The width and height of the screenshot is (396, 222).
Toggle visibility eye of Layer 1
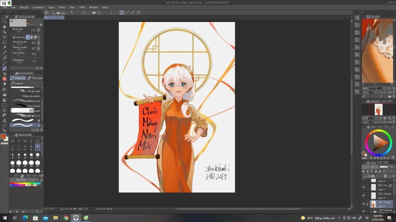tap(364, 187)
